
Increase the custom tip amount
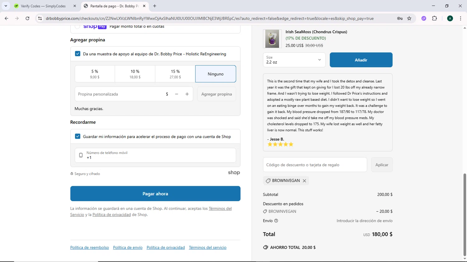(x=187, y=94)
